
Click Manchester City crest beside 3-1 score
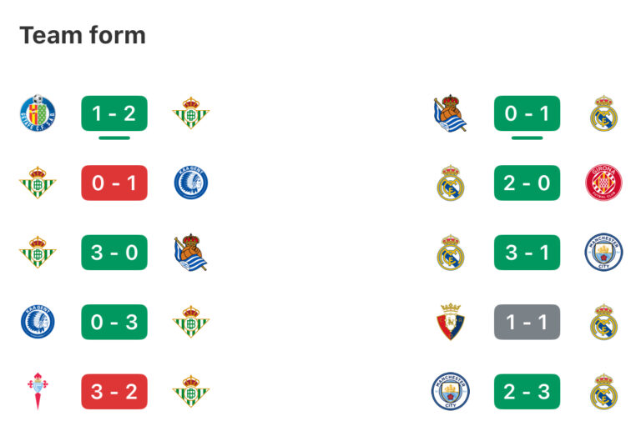point(603,253)
